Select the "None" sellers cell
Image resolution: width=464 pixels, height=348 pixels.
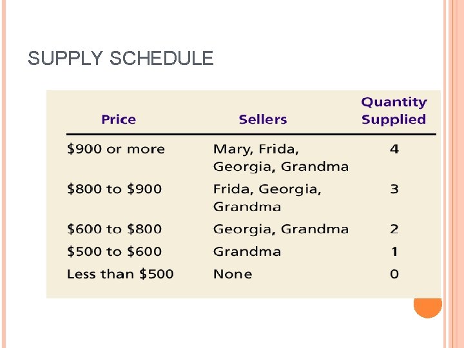coord(233,274)
